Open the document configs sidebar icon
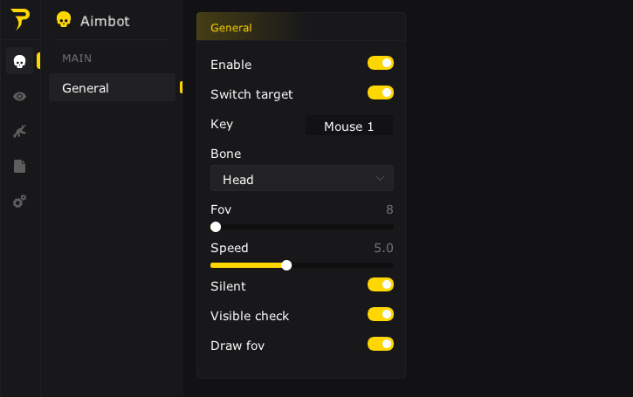 tap(19, 166)
